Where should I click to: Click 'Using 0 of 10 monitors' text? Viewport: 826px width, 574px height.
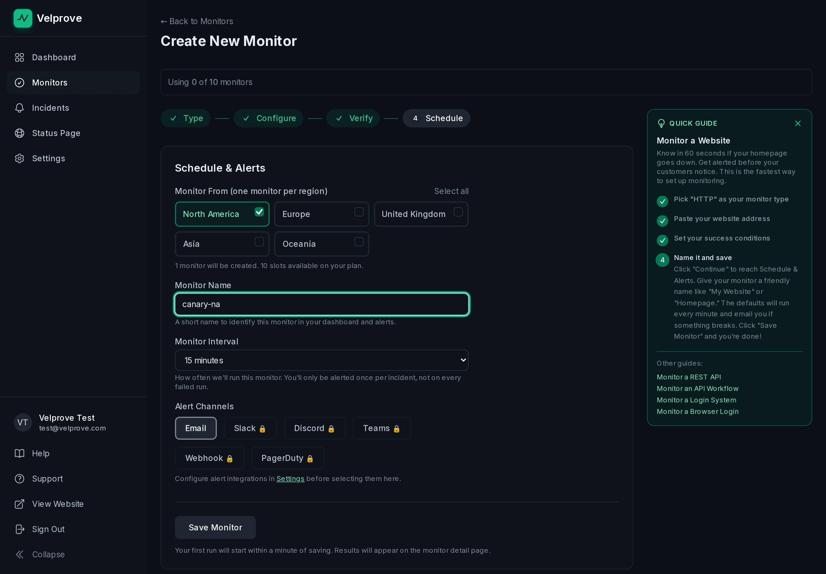210,82
